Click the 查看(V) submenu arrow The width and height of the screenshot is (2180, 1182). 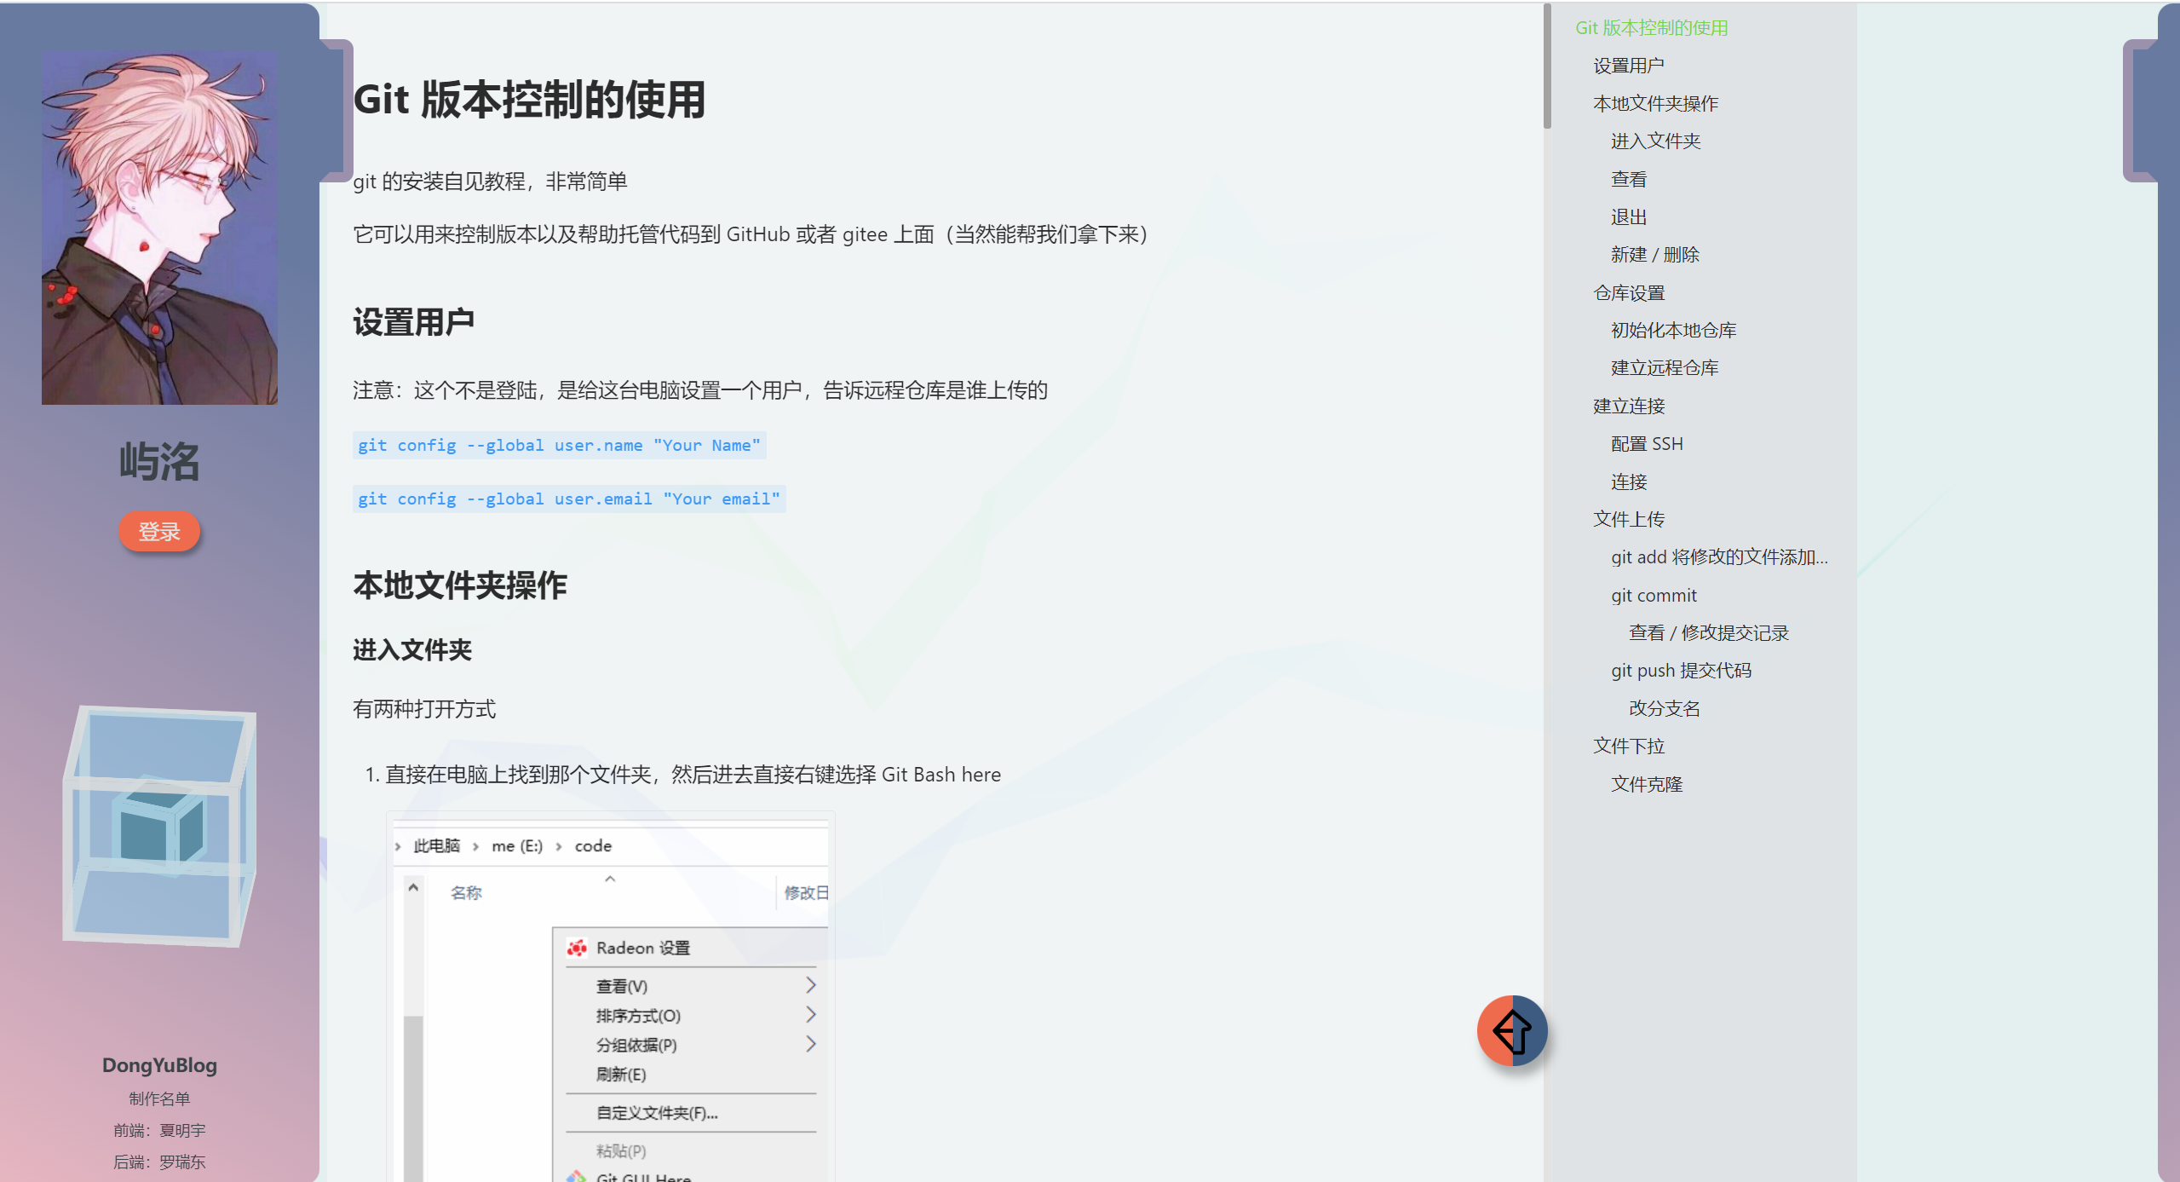810,985
